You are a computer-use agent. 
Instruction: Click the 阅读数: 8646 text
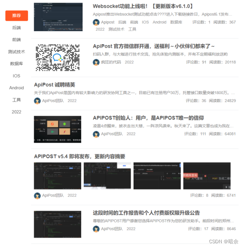point(223,229)
